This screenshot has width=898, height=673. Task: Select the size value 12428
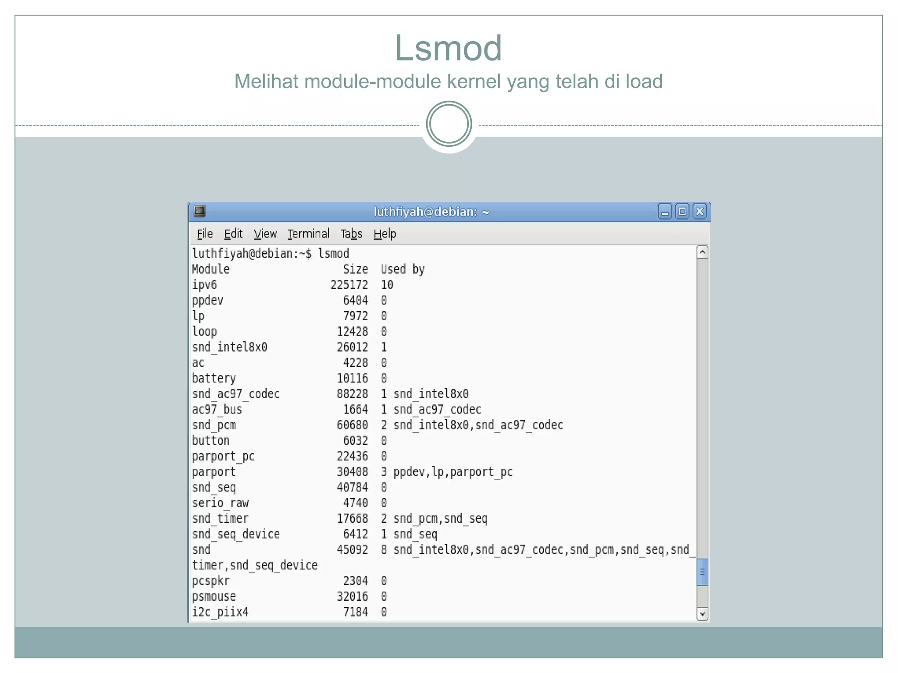click(353, 332)
